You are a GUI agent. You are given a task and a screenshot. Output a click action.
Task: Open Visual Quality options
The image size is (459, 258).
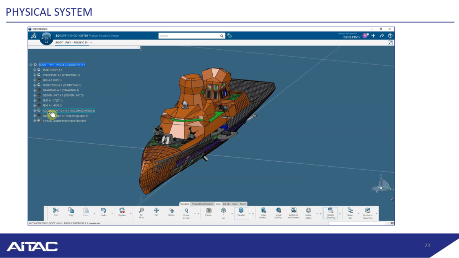click(x=278, y=212)
